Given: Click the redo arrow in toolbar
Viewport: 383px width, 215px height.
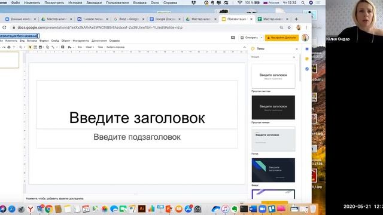Looking at the screenshot, I should 4,47.
